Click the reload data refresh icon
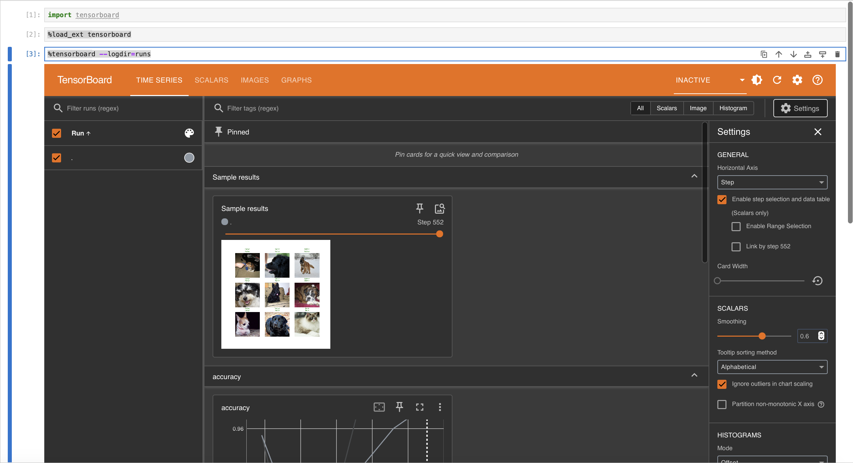The image size is (853, 463). (777, 80)
